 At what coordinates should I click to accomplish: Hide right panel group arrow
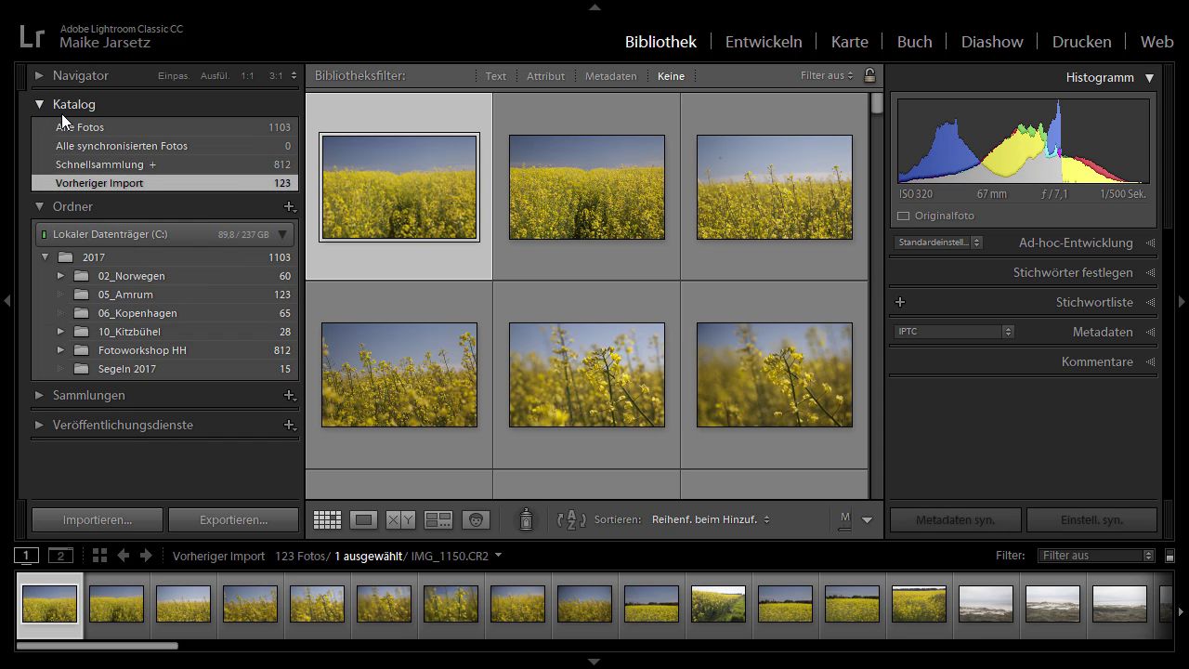pyautogui.click(x=1182, y=301)
